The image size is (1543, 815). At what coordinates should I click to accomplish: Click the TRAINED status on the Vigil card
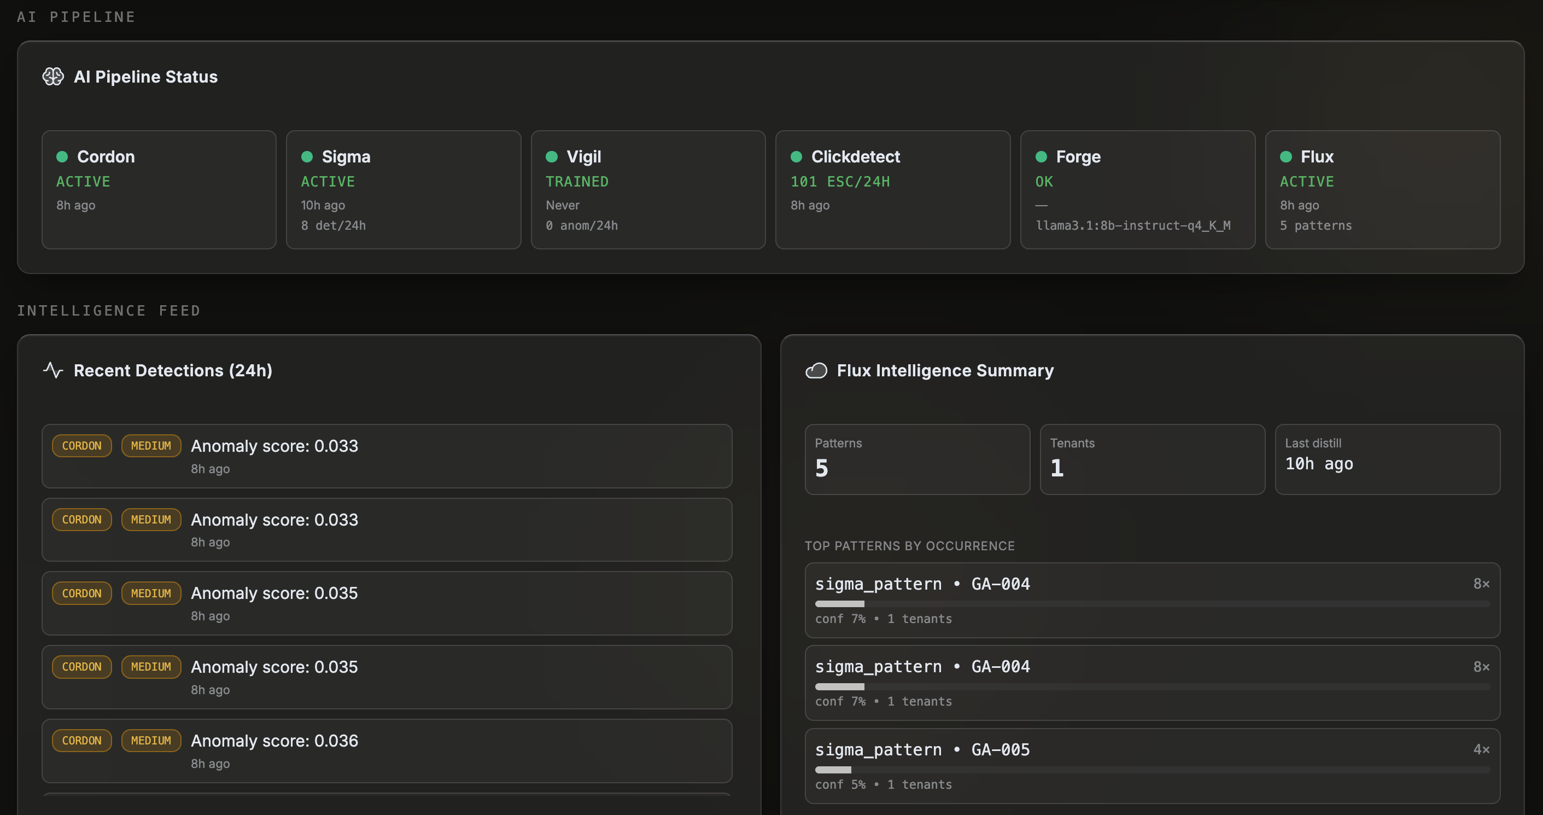(577, 181)
